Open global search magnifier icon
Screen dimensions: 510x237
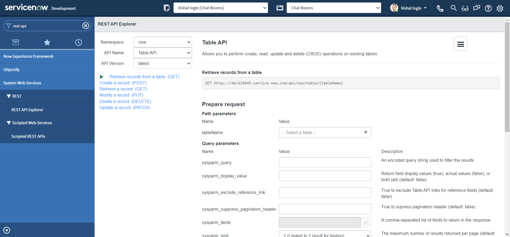[x=454, y=8]
